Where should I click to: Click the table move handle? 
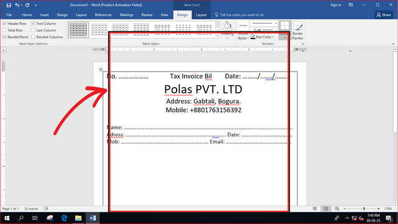coord(101,69)
